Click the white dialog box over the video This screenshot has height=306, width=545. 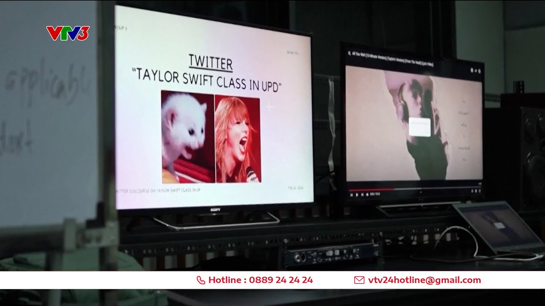point(420,127)
